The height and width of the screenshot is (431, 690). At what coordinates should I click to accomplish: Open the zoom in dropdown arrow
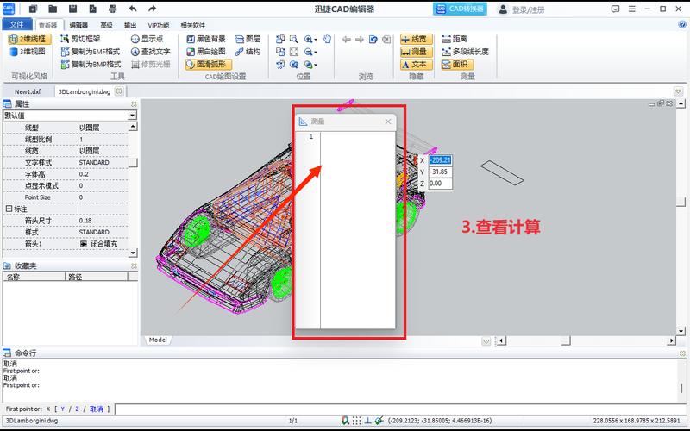tap(316, 39)
